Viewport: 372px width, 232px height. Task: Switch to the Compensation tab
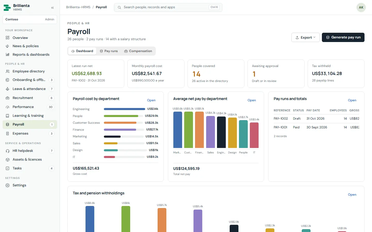coord(138,51)
